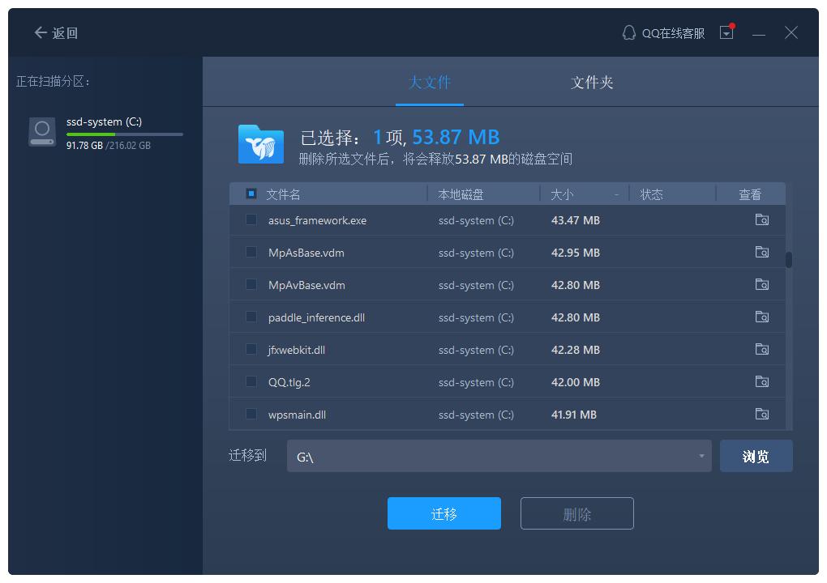Open file location of wpsmain.dll
827x583 pixels.
pos(761,415)
